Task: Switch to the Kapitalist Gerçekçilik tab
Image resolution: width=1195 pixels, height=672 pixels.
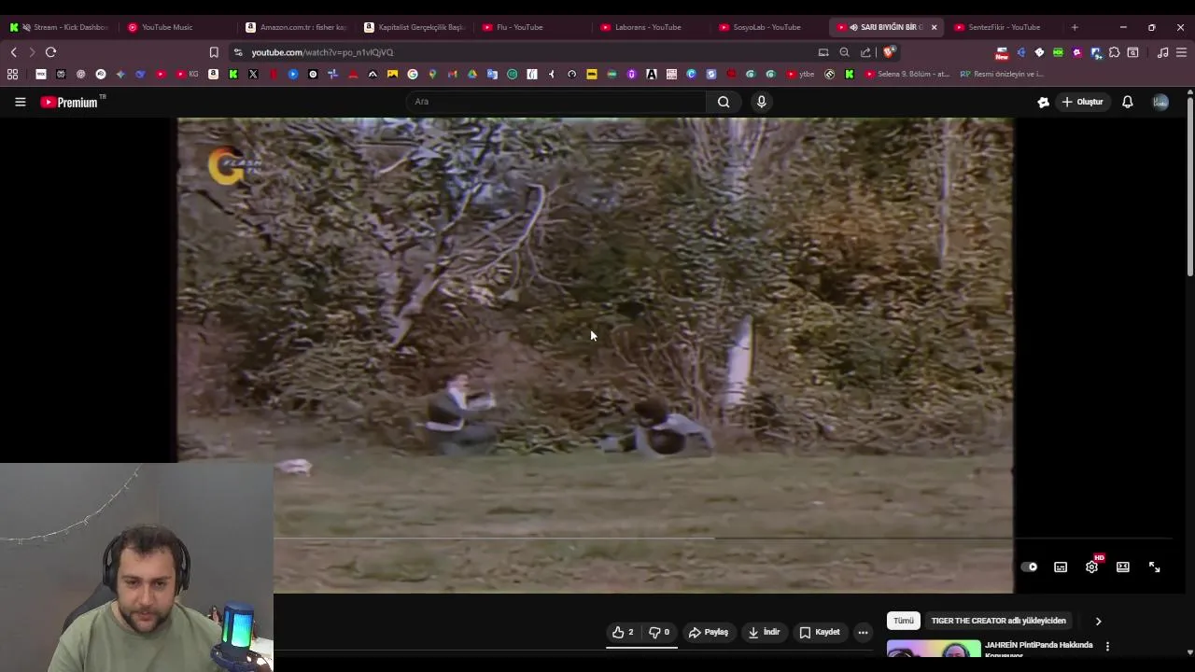Action: point(415,27)
